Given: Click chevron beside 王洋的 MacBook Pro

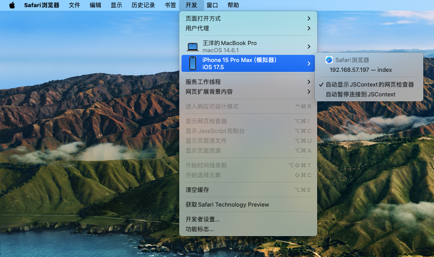Looking at the screenshot, I should pyautogui.click(x=309, y=46).
